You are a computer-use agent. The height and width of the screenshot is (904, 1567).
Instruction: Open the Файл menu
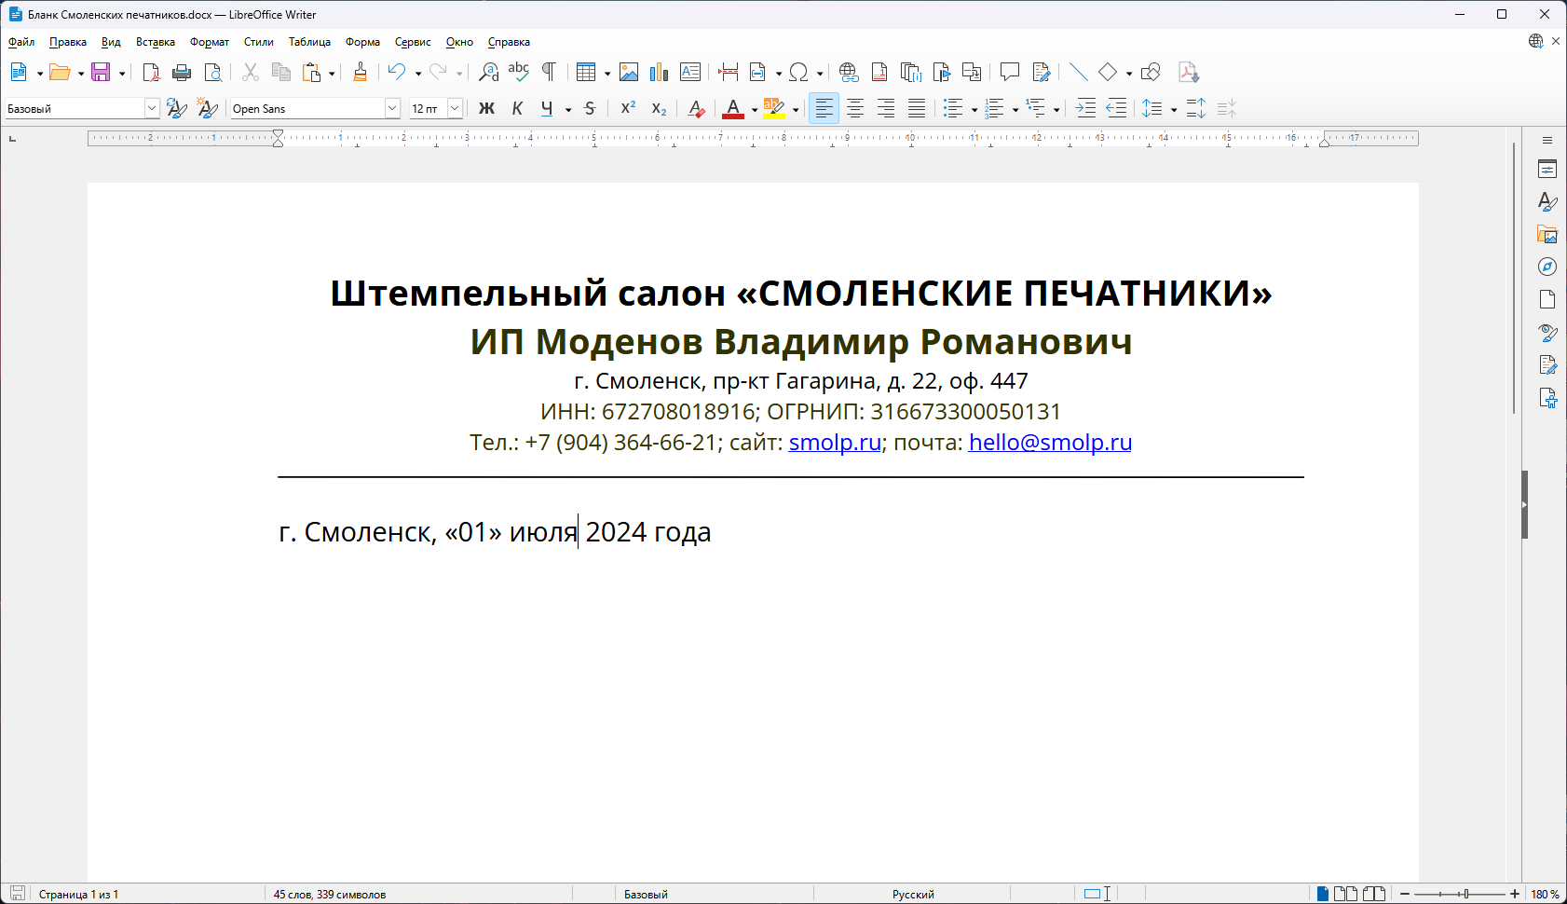coord(21,42)
